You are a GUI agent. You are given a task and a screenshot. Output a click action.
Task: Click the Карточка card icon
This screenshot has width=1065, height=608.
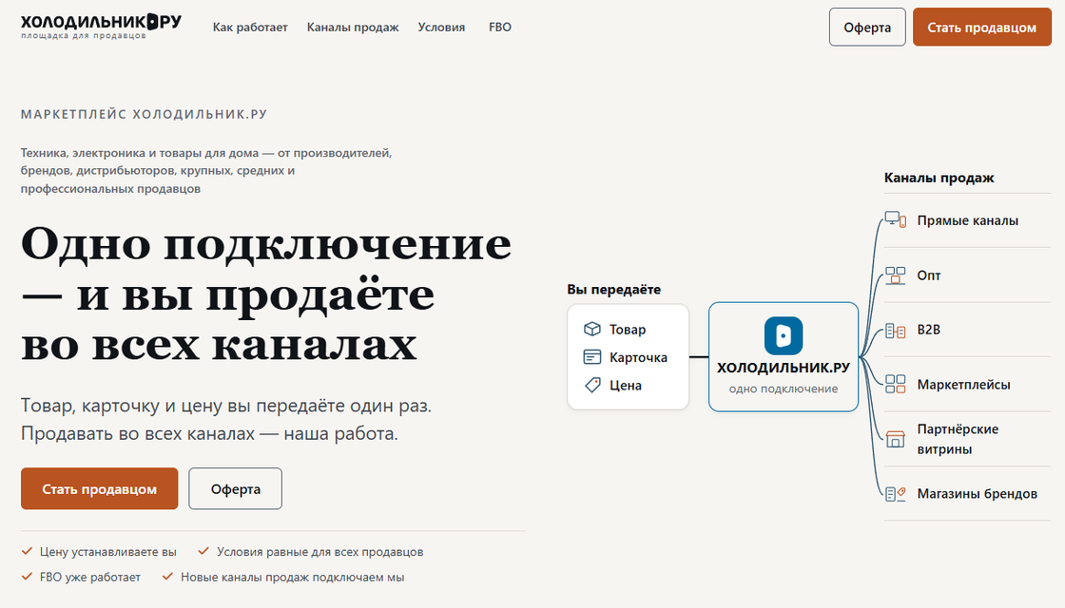tap(592, 357)
